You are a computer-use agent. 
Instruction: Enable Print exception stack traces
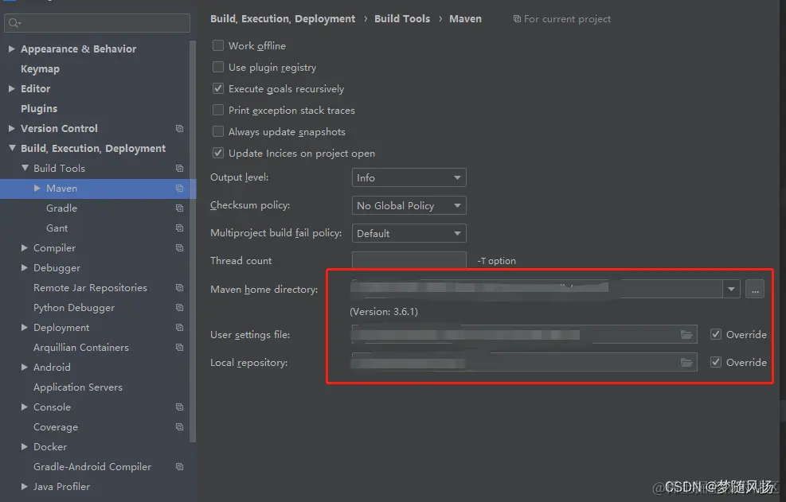[218, 111]
